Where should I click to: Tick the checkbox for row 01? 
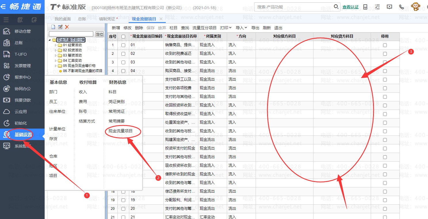pyautogui.click(x=123, y=45)
